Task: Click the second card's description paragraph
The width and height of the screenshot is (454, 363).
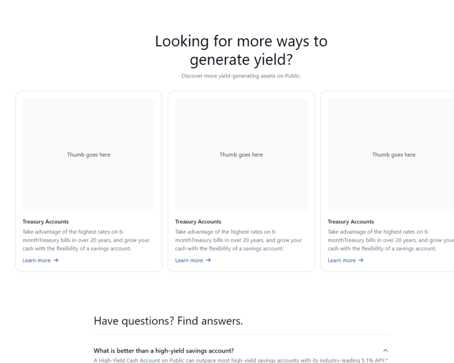Action: pos(239,240)
